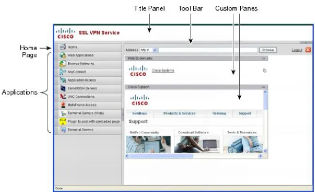
Task: Open Home menu item
Action: pyautogui.click(x=88, y=47)
